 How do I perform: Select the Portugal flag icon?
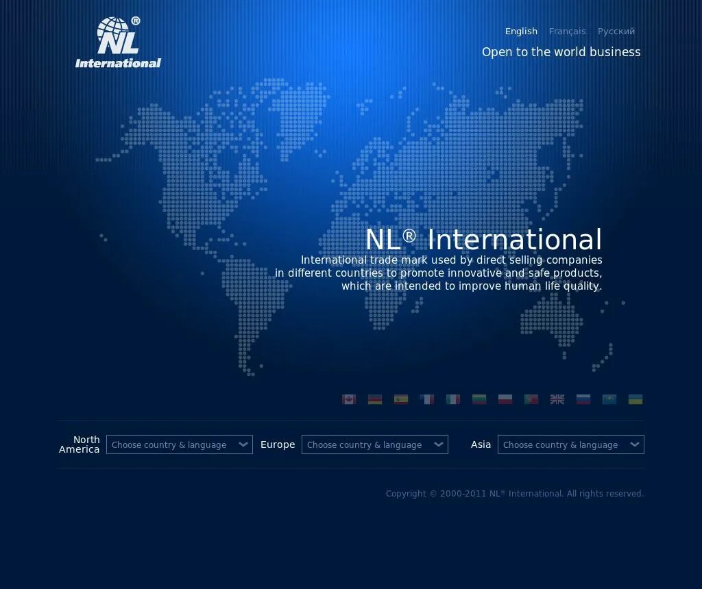(x=531, y=399)
